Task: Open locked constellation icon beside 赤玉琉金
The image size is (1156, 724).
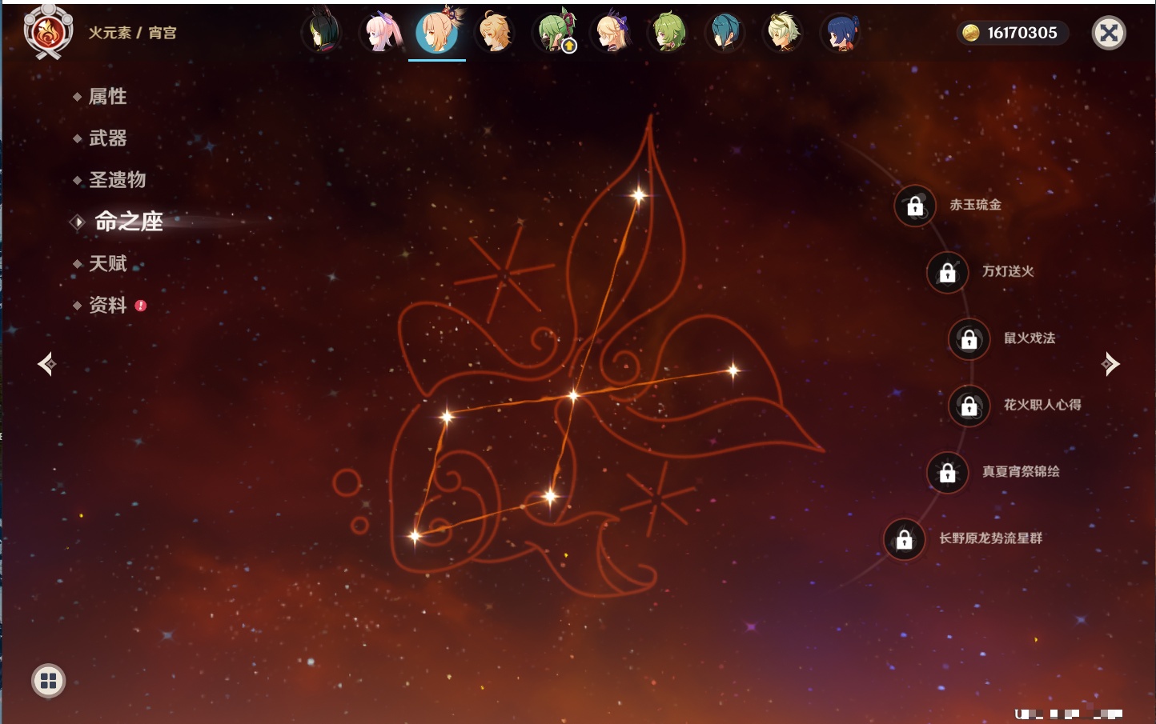Action: [x=915, y=206]
